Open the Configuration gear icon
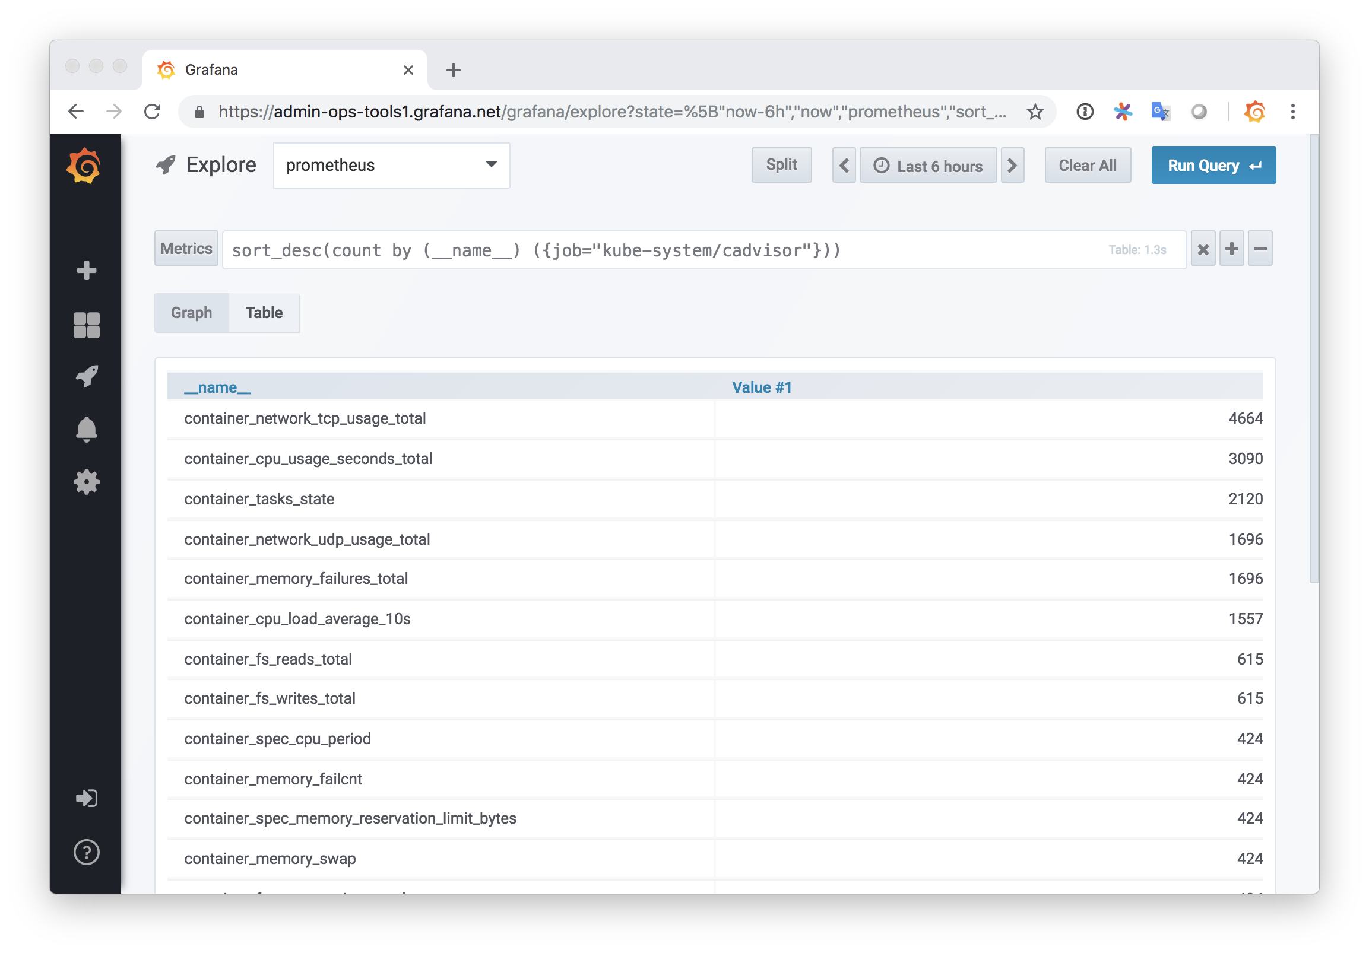1369x953 pixels. [x=87, y=482]
